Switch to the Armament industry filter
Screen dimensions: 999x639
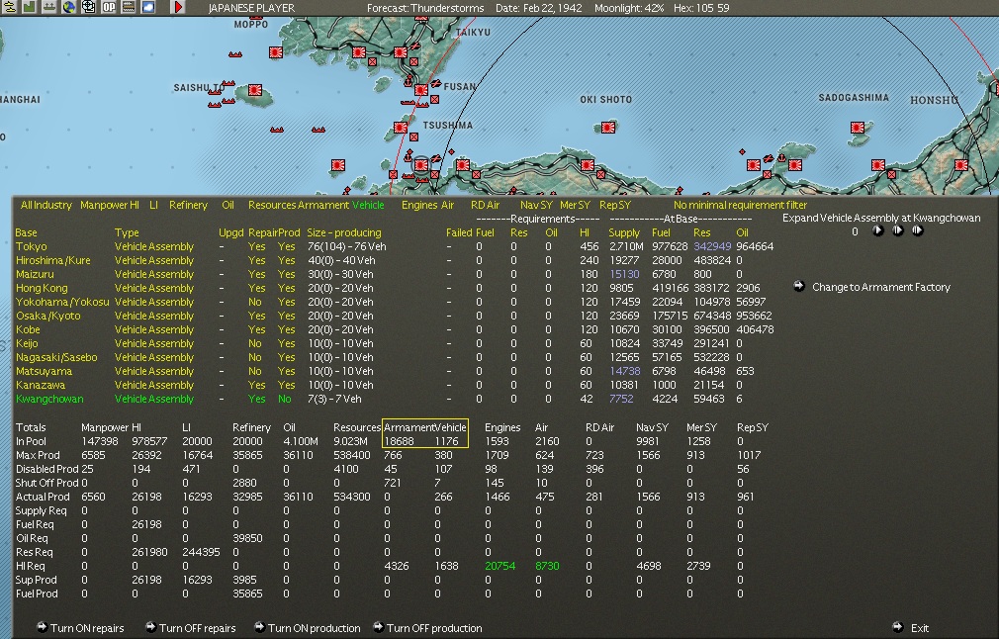coord(323,205)
